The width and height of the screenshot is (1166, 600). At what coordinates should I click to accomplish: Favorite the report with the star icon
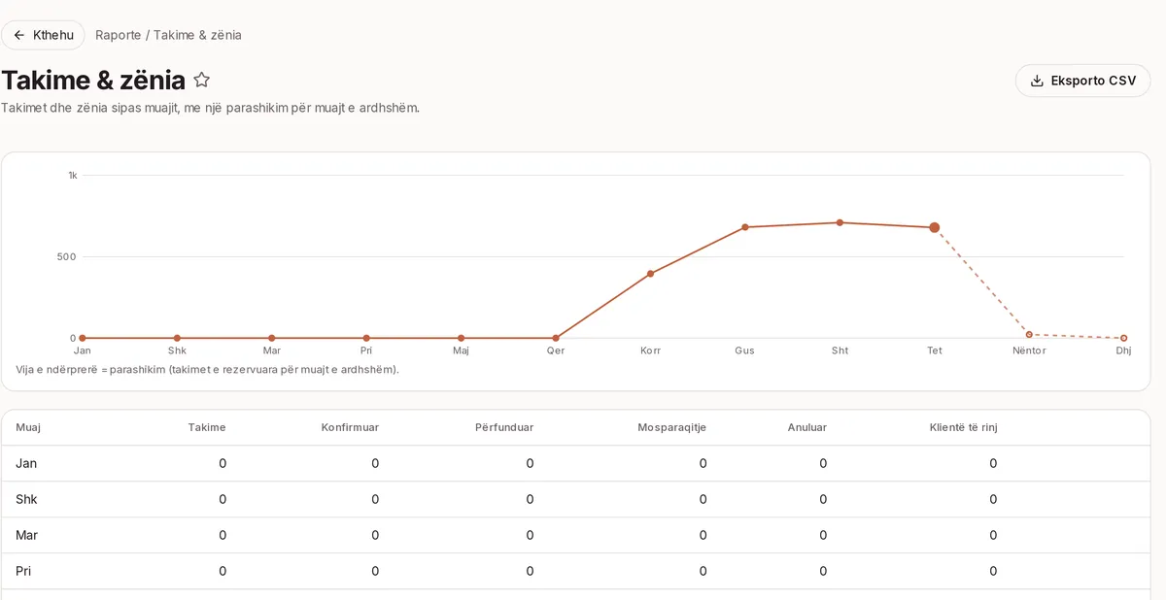tap(201, 80)
